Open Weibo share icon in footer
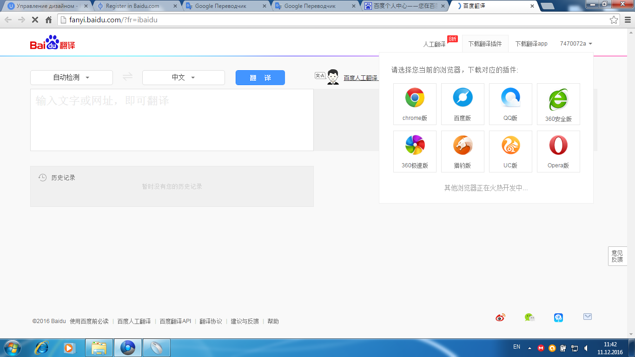The height and width of the screenshot is (357, 635). [500, 317]
